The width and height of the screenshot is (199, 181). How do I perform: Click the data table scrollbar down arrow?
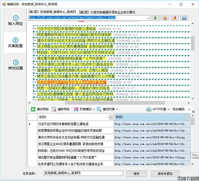[193, 164]
